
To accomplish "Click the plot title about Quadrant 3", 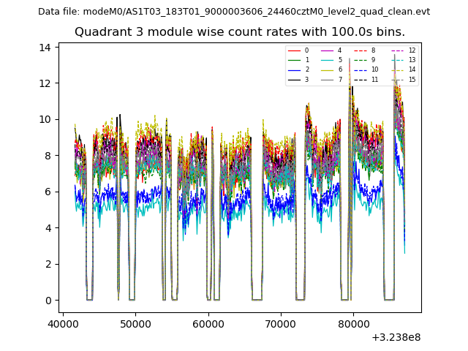I will (239, 32).
